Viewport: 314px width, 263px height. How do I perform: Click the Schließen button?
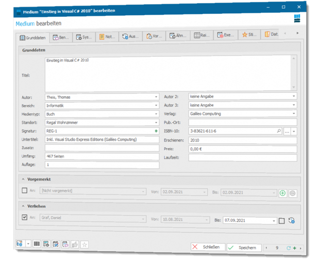pos(208,247)
